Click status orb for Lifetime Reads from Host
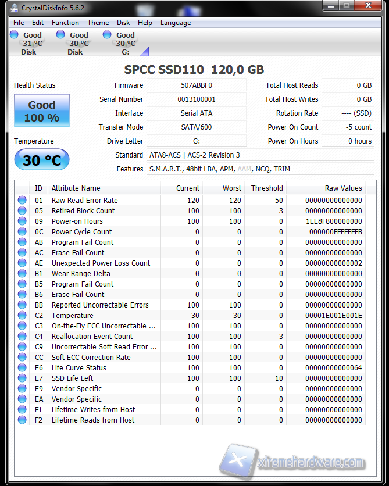 (22, 420)
